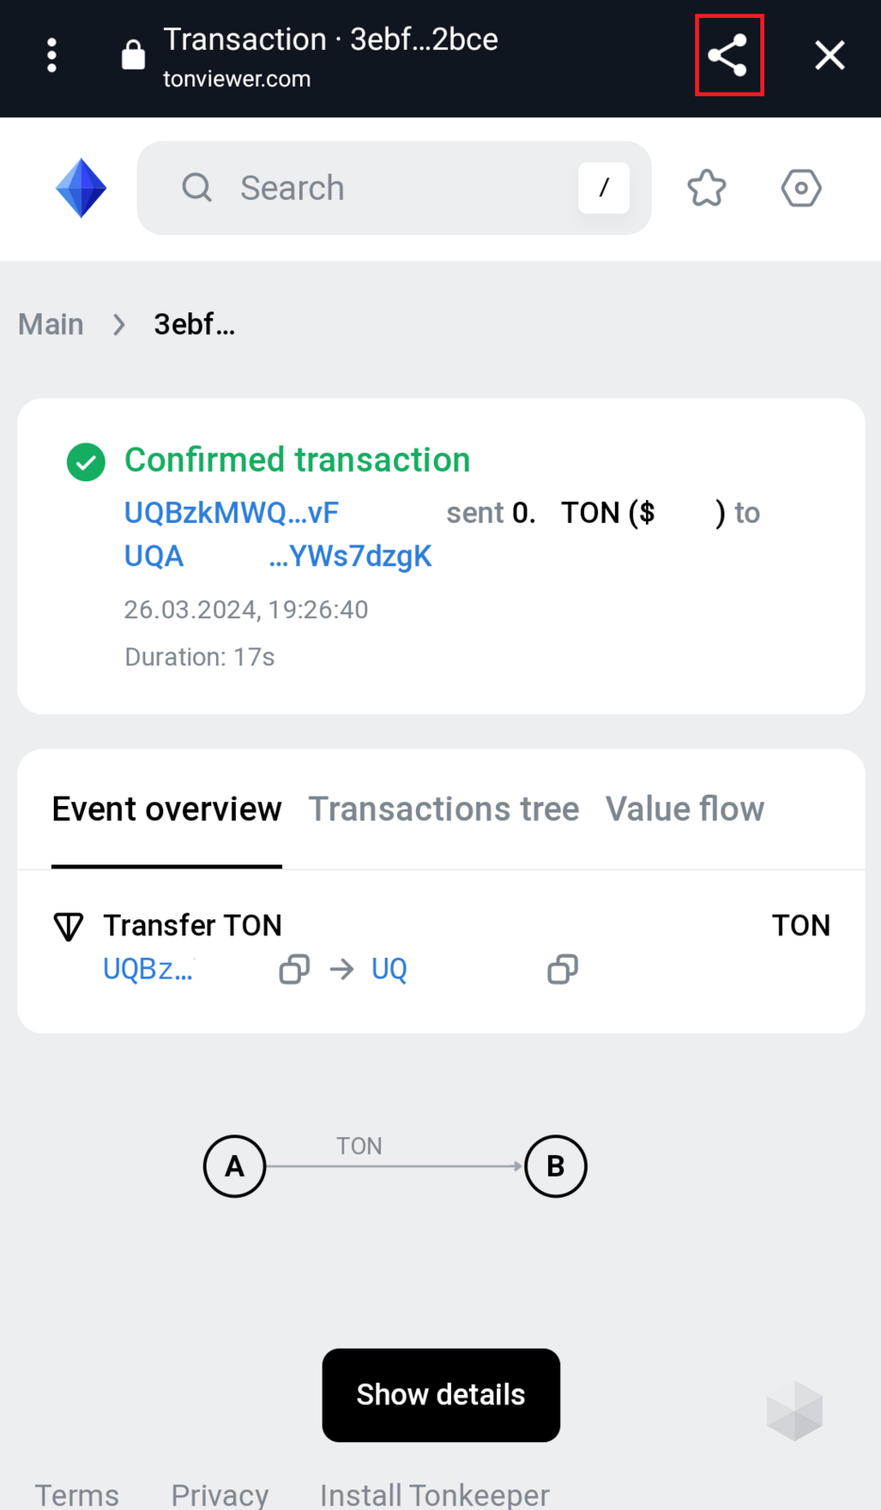Open settings hexagon icon
Image resolution: width=881 pixels, height=1510 pixels.
pos(801,188)
